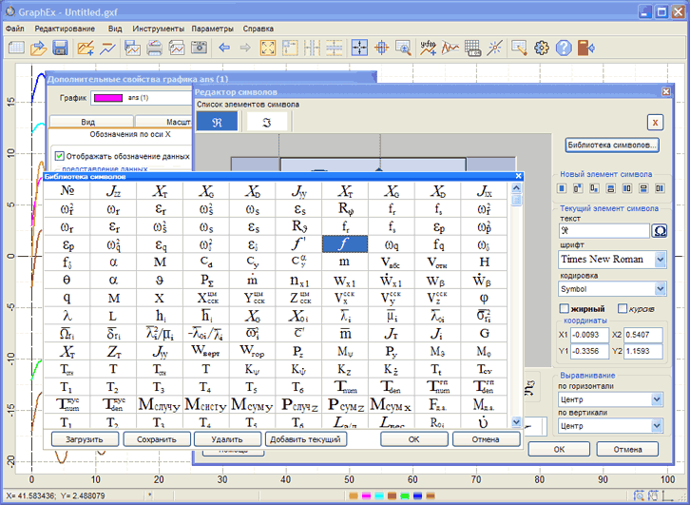Click the magenta graph color swatch
This screenshot has height=505, width=690.
click(108, 98)
